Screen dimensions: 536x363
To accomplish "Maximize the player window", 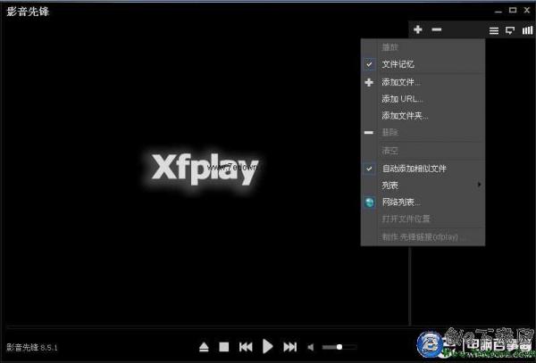I will pyautogui.click(x=513, y=10).
